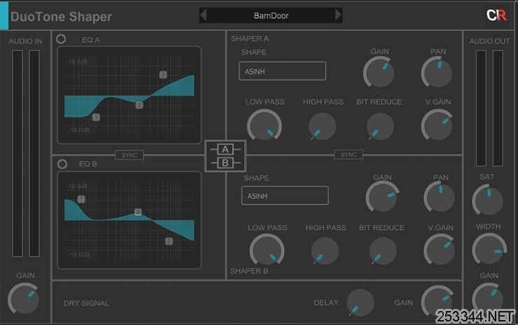Click the AUDIO OUT GAIN knob
The width and height of the screenshot is (518, 325).
click(488, 298)
